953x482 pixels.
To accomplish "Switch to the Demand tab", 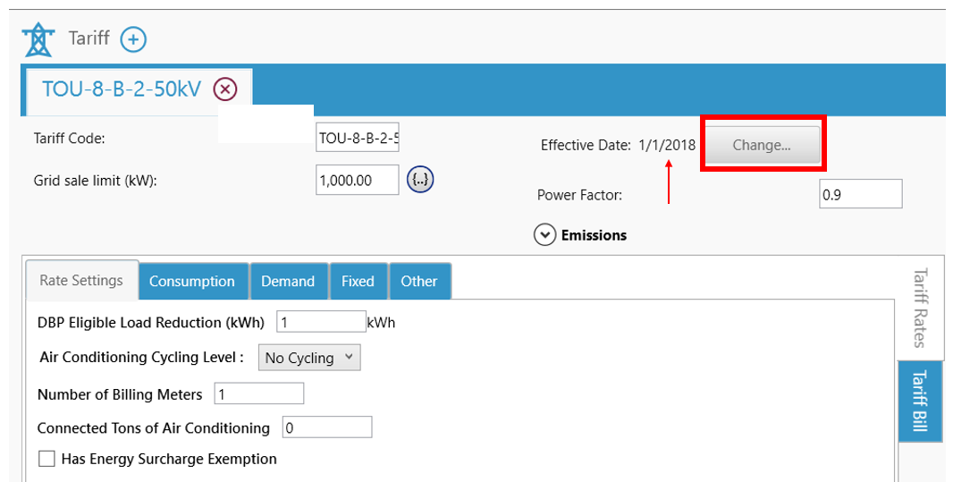I will (x=288, y=281).
